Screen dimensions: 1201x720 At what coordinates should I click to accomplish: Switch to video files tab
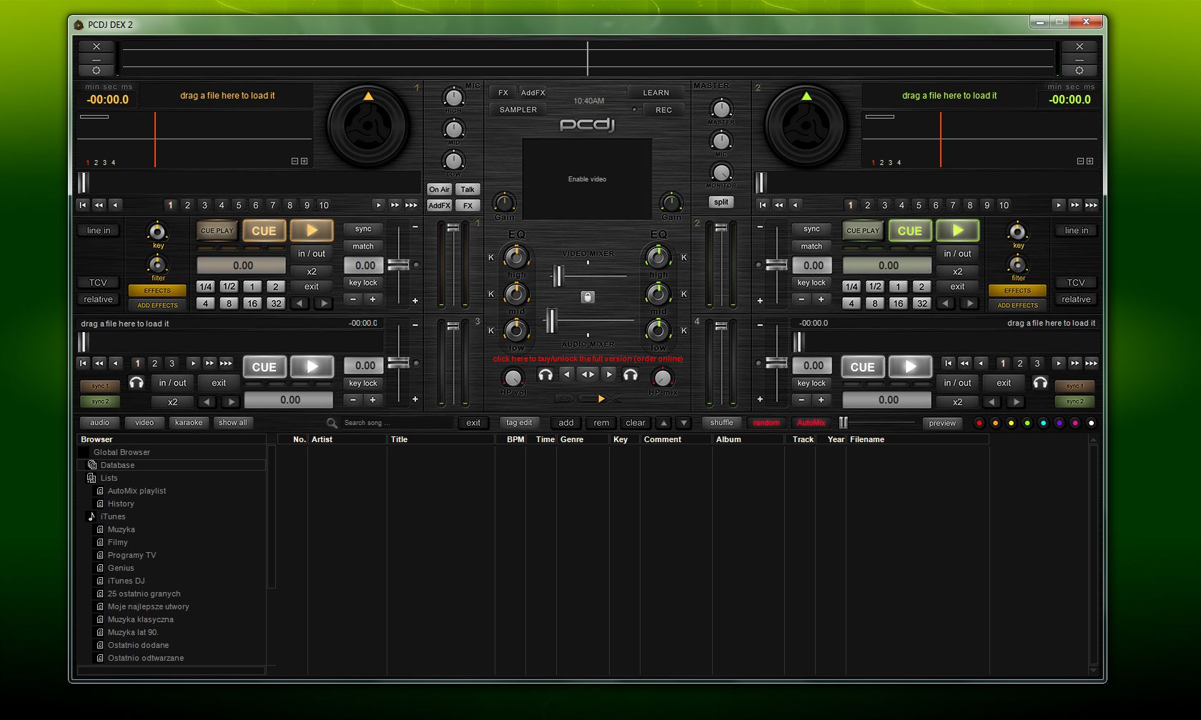[x=144, y=423]
